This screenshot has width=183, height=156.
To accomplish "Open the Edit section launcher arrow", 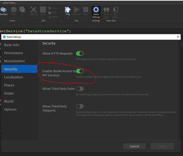I will pos(61,21).
